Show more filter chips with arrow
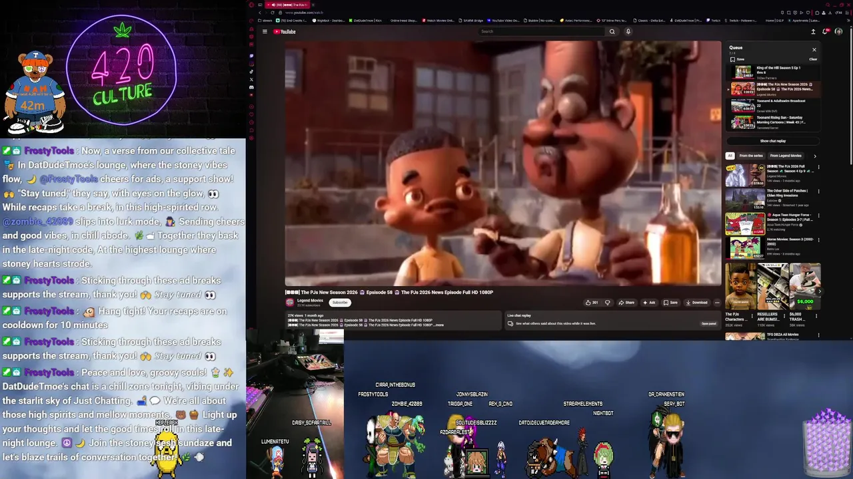Image resolution: width=853 pixels, height=479 pixels. pyautogui.click(x=814, y=156)
